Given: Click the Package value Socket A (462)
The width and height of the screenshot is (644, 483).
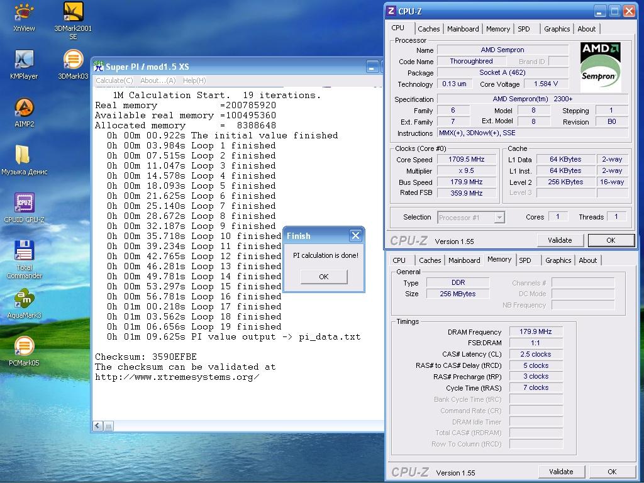Looking at the screenshot, I should 502,73.
